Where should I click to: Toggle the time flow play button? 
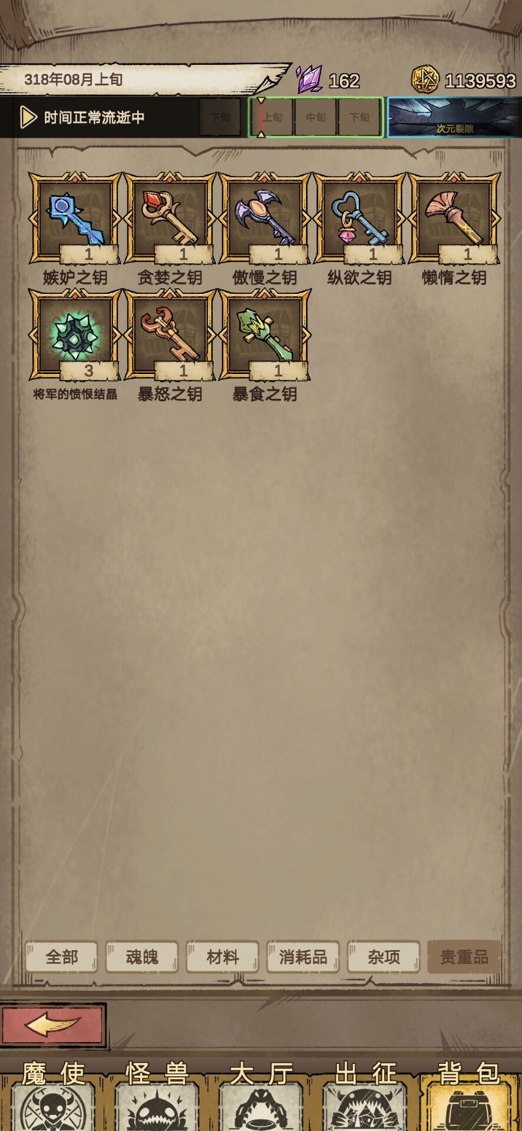[28, 117]
